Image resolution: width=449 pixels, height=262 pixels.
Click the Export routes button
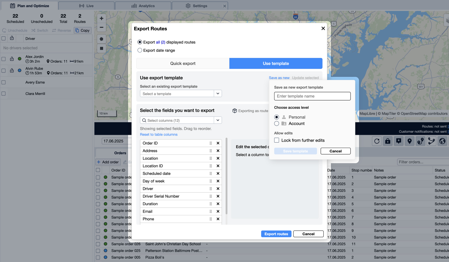(x=276, y=234)
